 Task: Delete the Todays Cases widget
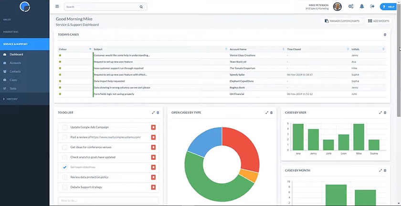point(385,35)
